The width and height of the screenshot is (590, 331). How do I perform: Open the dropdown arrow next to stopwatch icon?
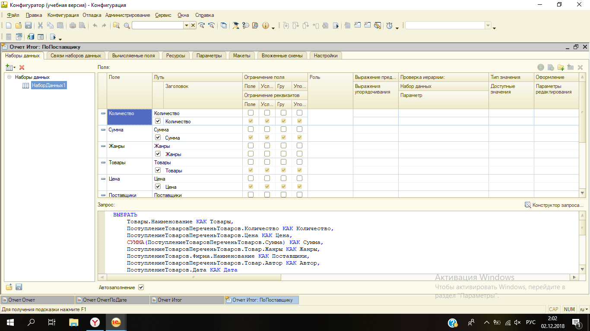397,28
